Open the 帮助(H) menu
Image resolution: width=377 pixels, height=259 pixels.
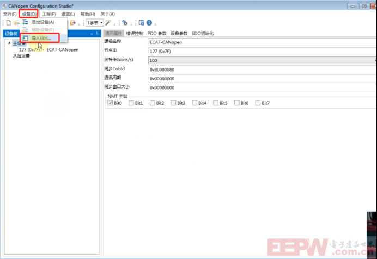88,14
